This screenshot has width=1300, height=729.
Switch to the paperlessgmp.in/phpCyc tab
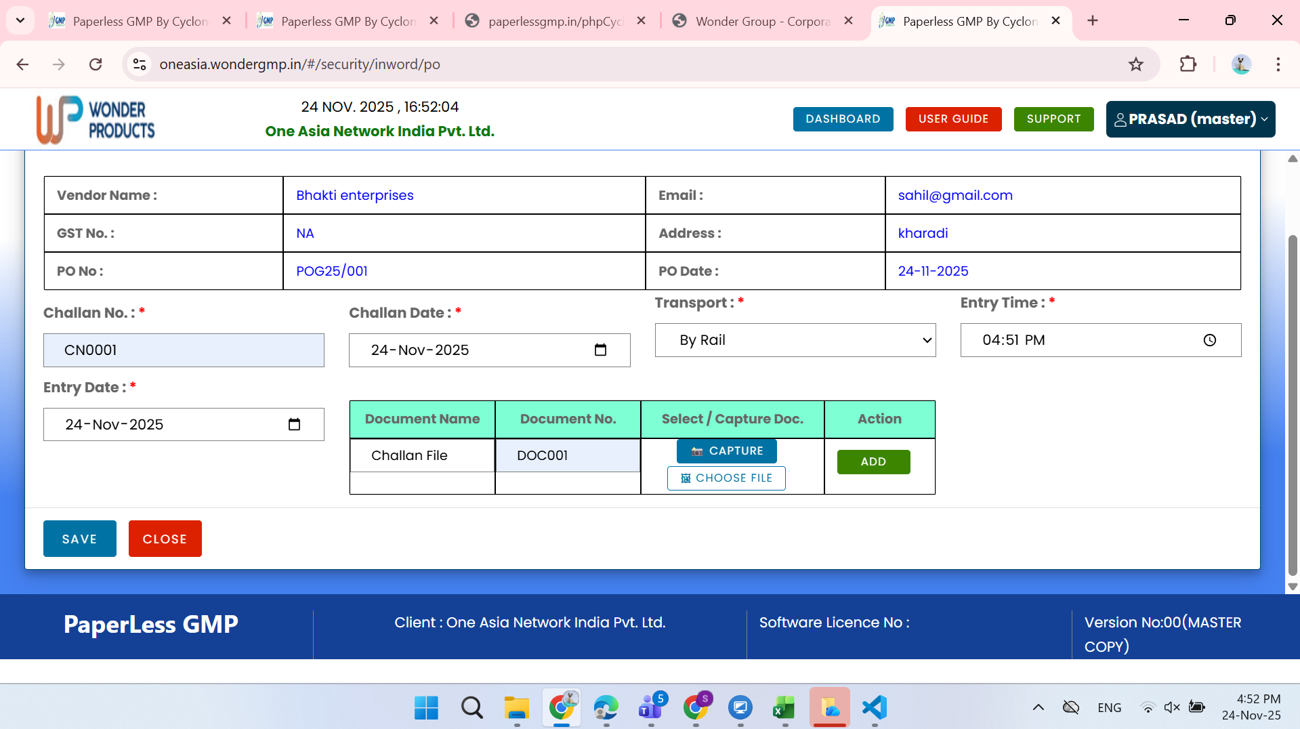pos(555,21)
